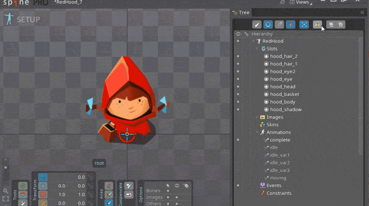Toggle visibility dot for hood_eye2 slot
This screenshot has height=206, width=369.
point(238,72)
